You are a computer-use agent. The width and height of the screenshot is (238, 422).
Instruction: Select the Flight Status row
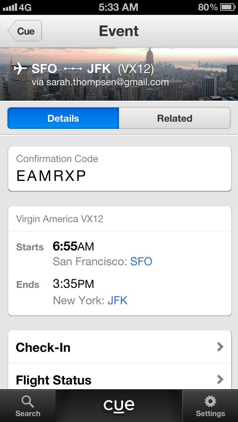pos(112,380)
